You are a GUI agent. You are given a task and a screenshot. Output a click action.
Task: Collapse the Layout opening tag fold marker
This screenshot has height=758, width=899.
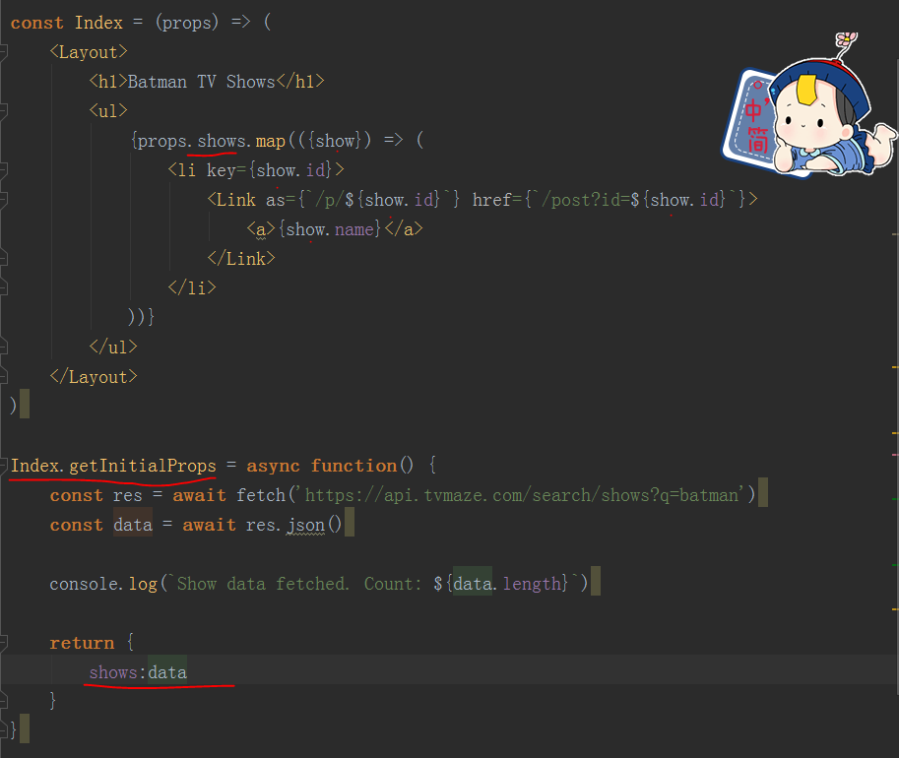(4, 52)
